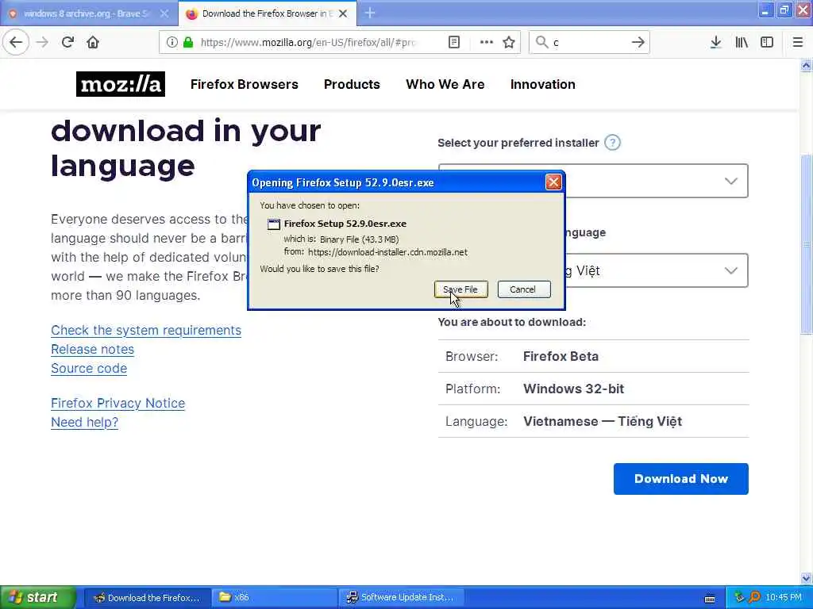The height and width of the screenshot is (609, 813).
Task: Open the Windows start button
Action: pos(38,597)
